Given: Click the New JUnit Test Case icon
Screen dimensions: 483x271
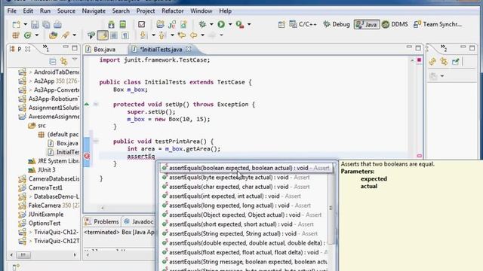Looking at the screenshot, I should 172,24.
